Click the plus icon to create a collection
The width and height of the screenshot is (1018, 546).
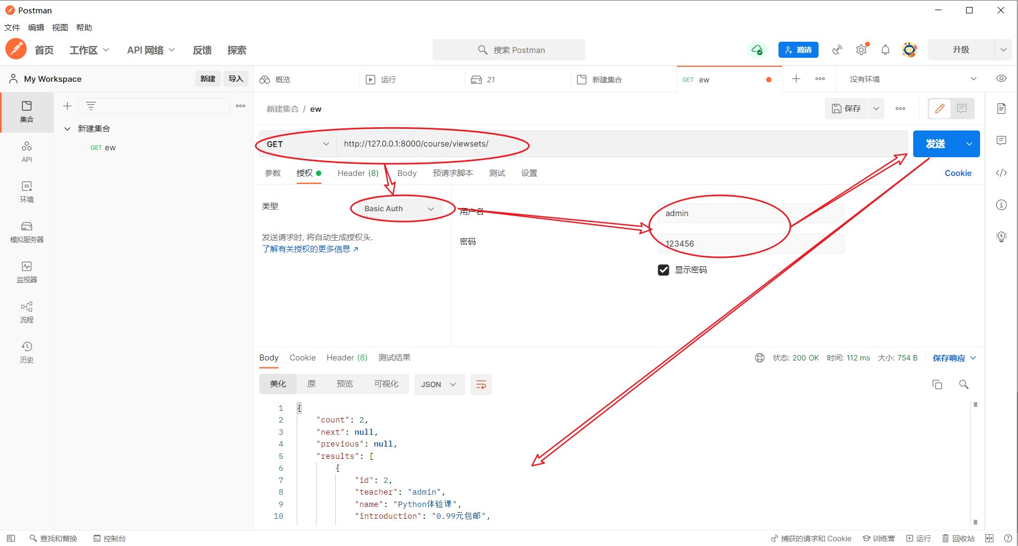[67, 106]
